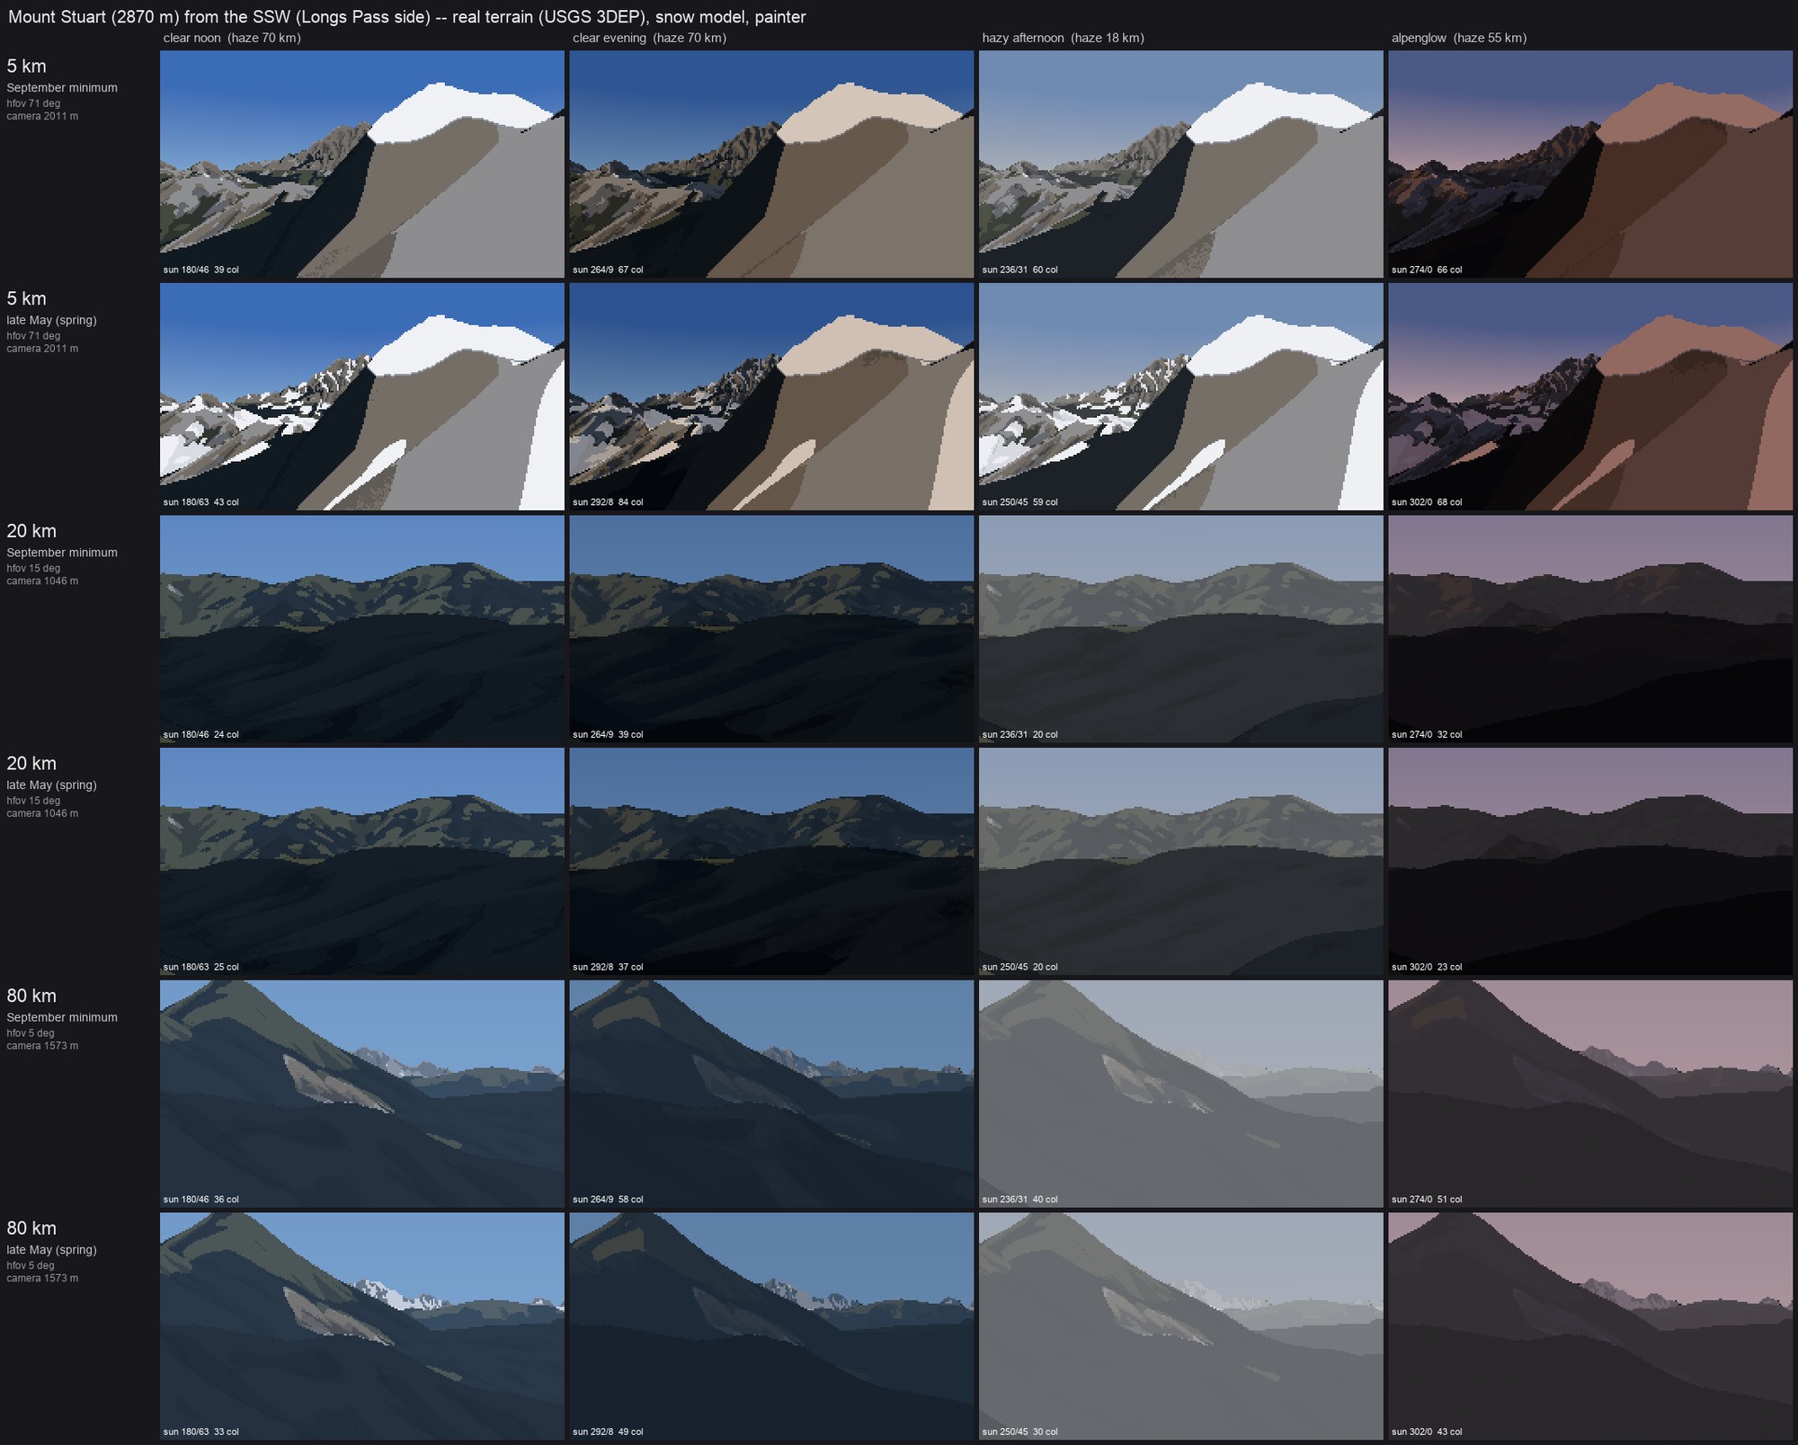Screen dimensions: 1798x1445
Task: Click caption 'sun 180/63 33 col'
Action: pos(201,1432)
